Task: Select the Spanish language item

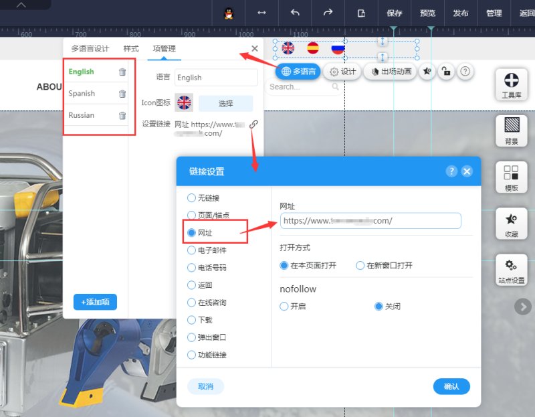Action: tap(82, 93)
